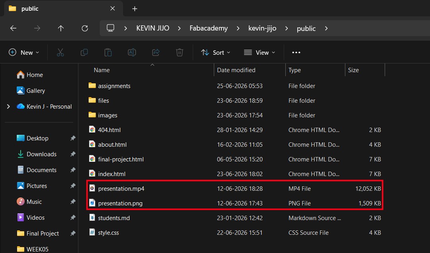
Task: Click the Copy icon in toolbar
Action: 84,52
